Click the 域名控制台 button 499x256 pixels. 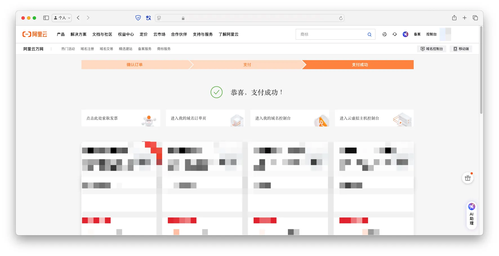[x=431, y=49]
